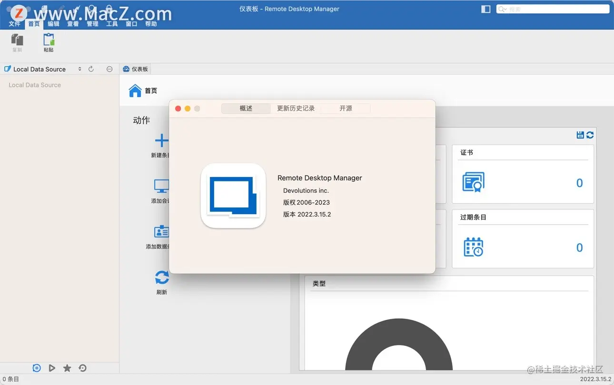Select the 仪表板 dashboard tab
The height and width of the screenshot is (385, 614).
pos(135,69)
